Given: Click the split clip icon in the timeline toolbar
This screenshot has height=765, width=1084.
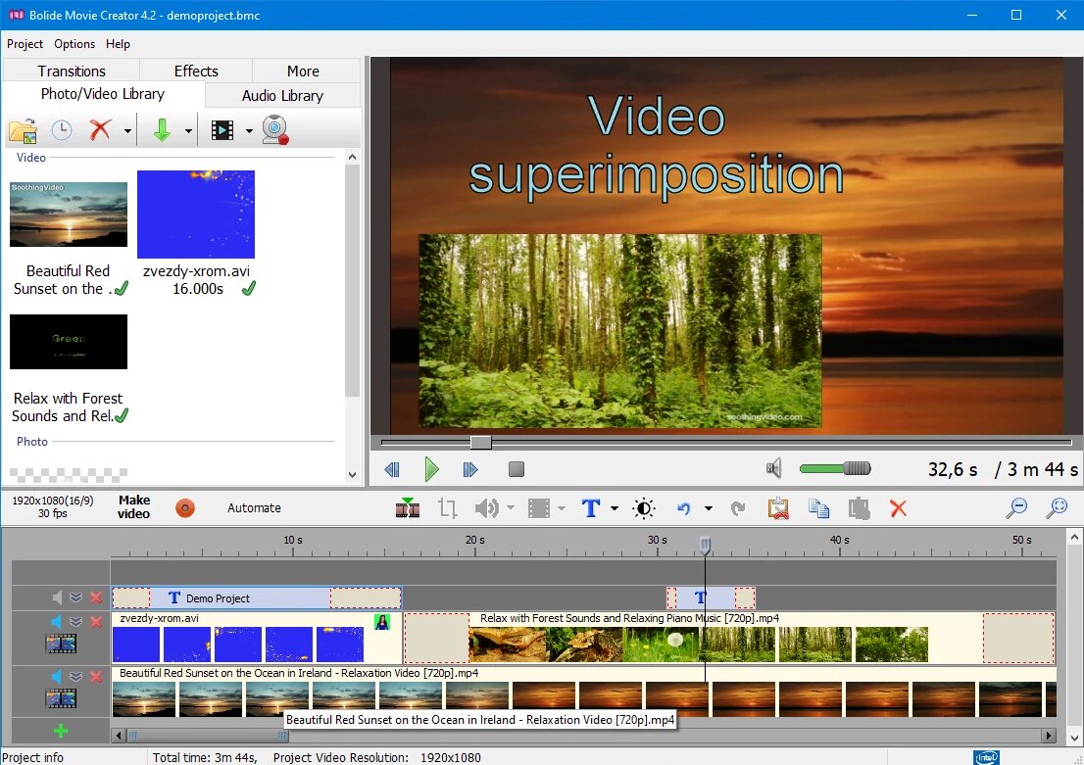Looking at the screenshot, I should coord(407,507).
